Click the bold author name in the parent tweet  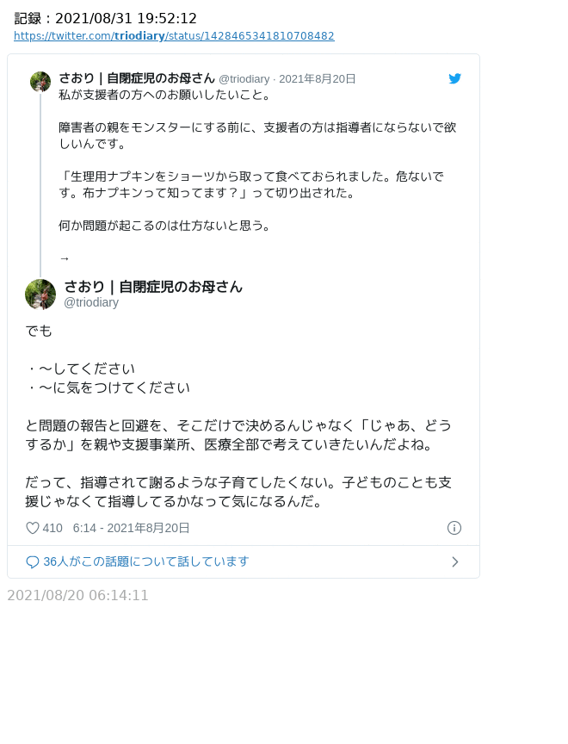click(x=137, y=78)
